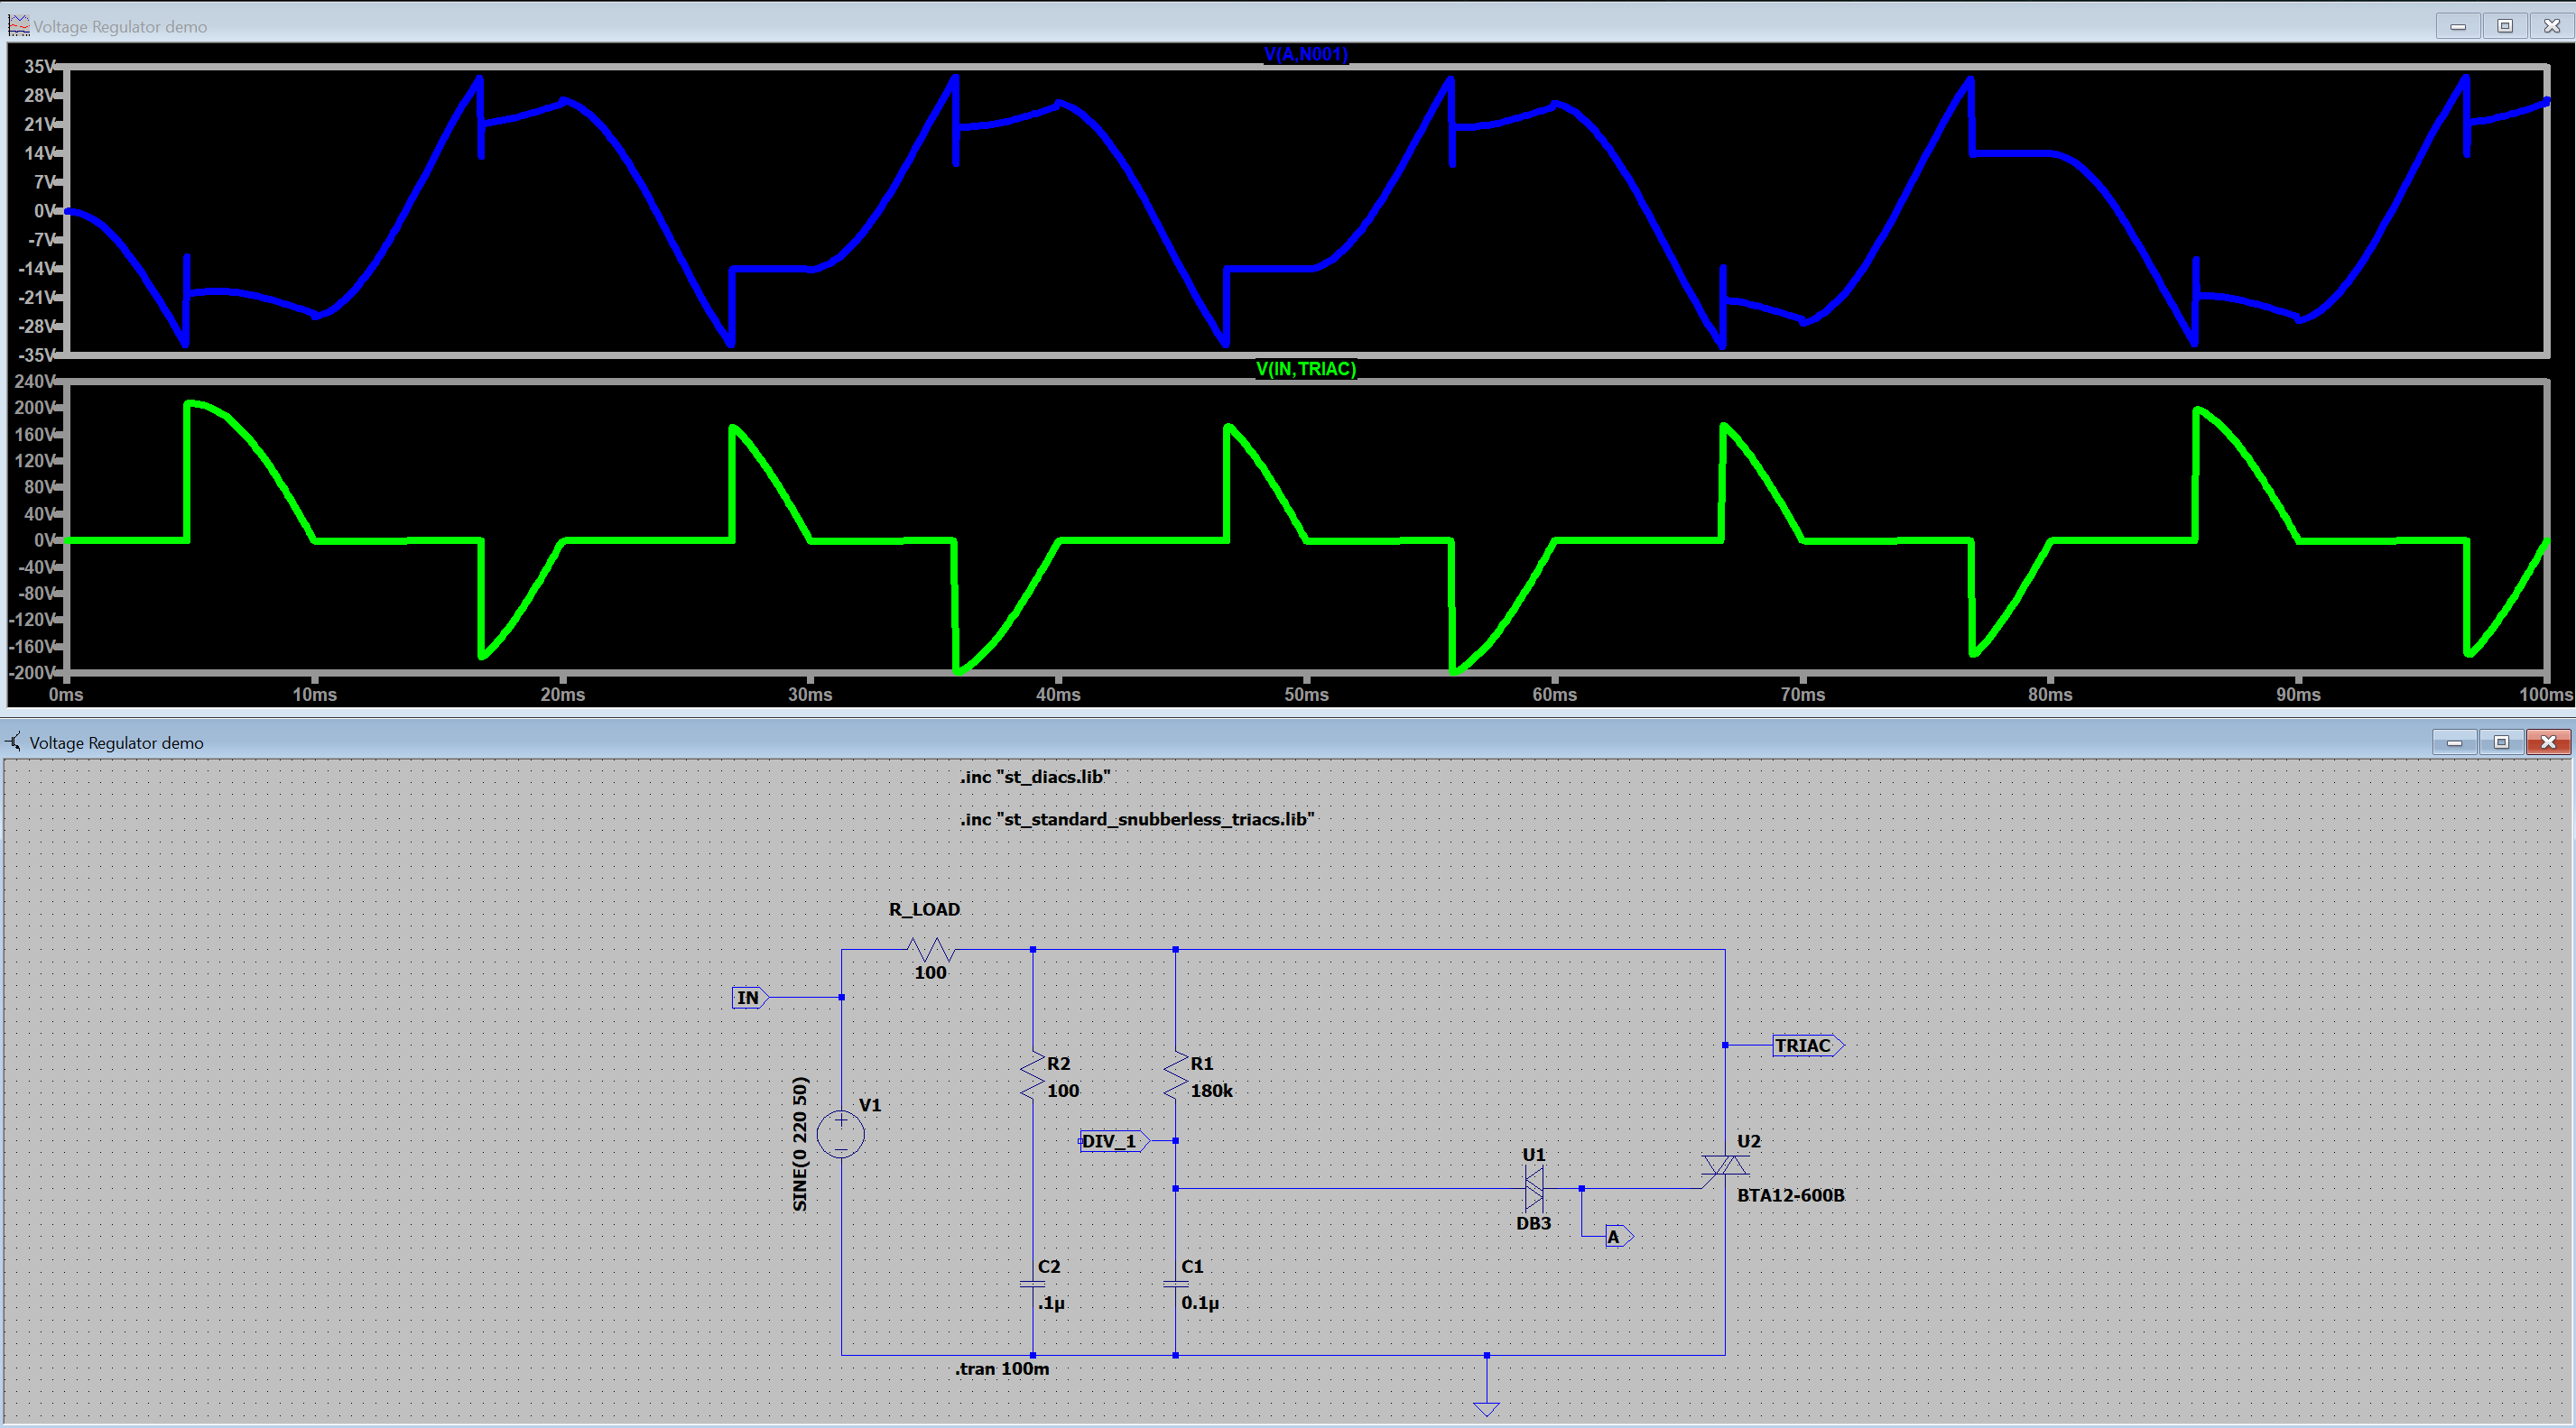Minimize the schematic window
The image size is (2576, 1428).
(2454, 742)
